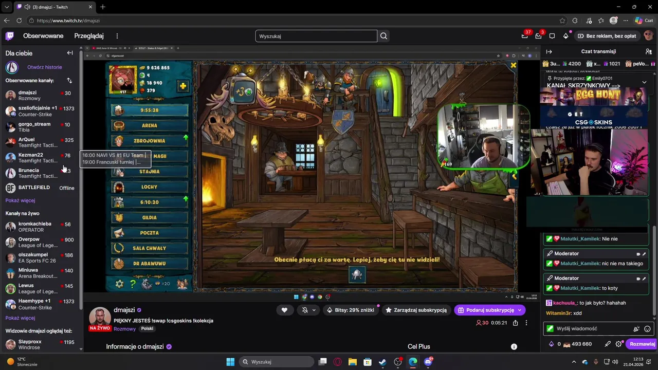
Task: Focus the Wyszukaj Twitch search field
Action: (x=316, y=36)
